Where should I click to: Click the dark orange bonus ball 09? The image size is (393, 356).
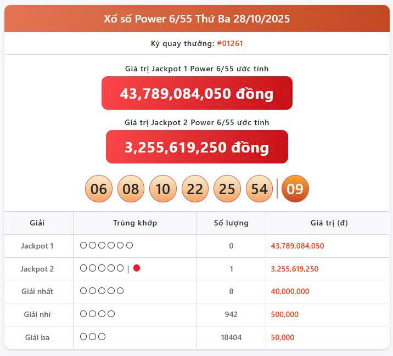(x=295, y=189)
